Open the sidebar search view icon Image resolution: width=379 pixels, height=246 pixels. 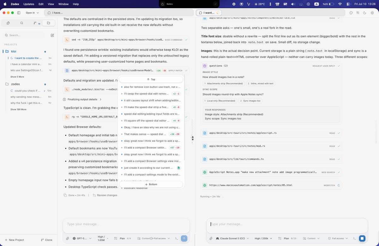[21, 23]
